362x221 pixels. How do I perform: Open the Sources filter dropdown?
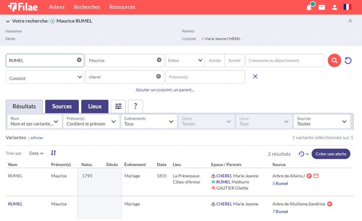pyautogui.click(x=322, y=121)
